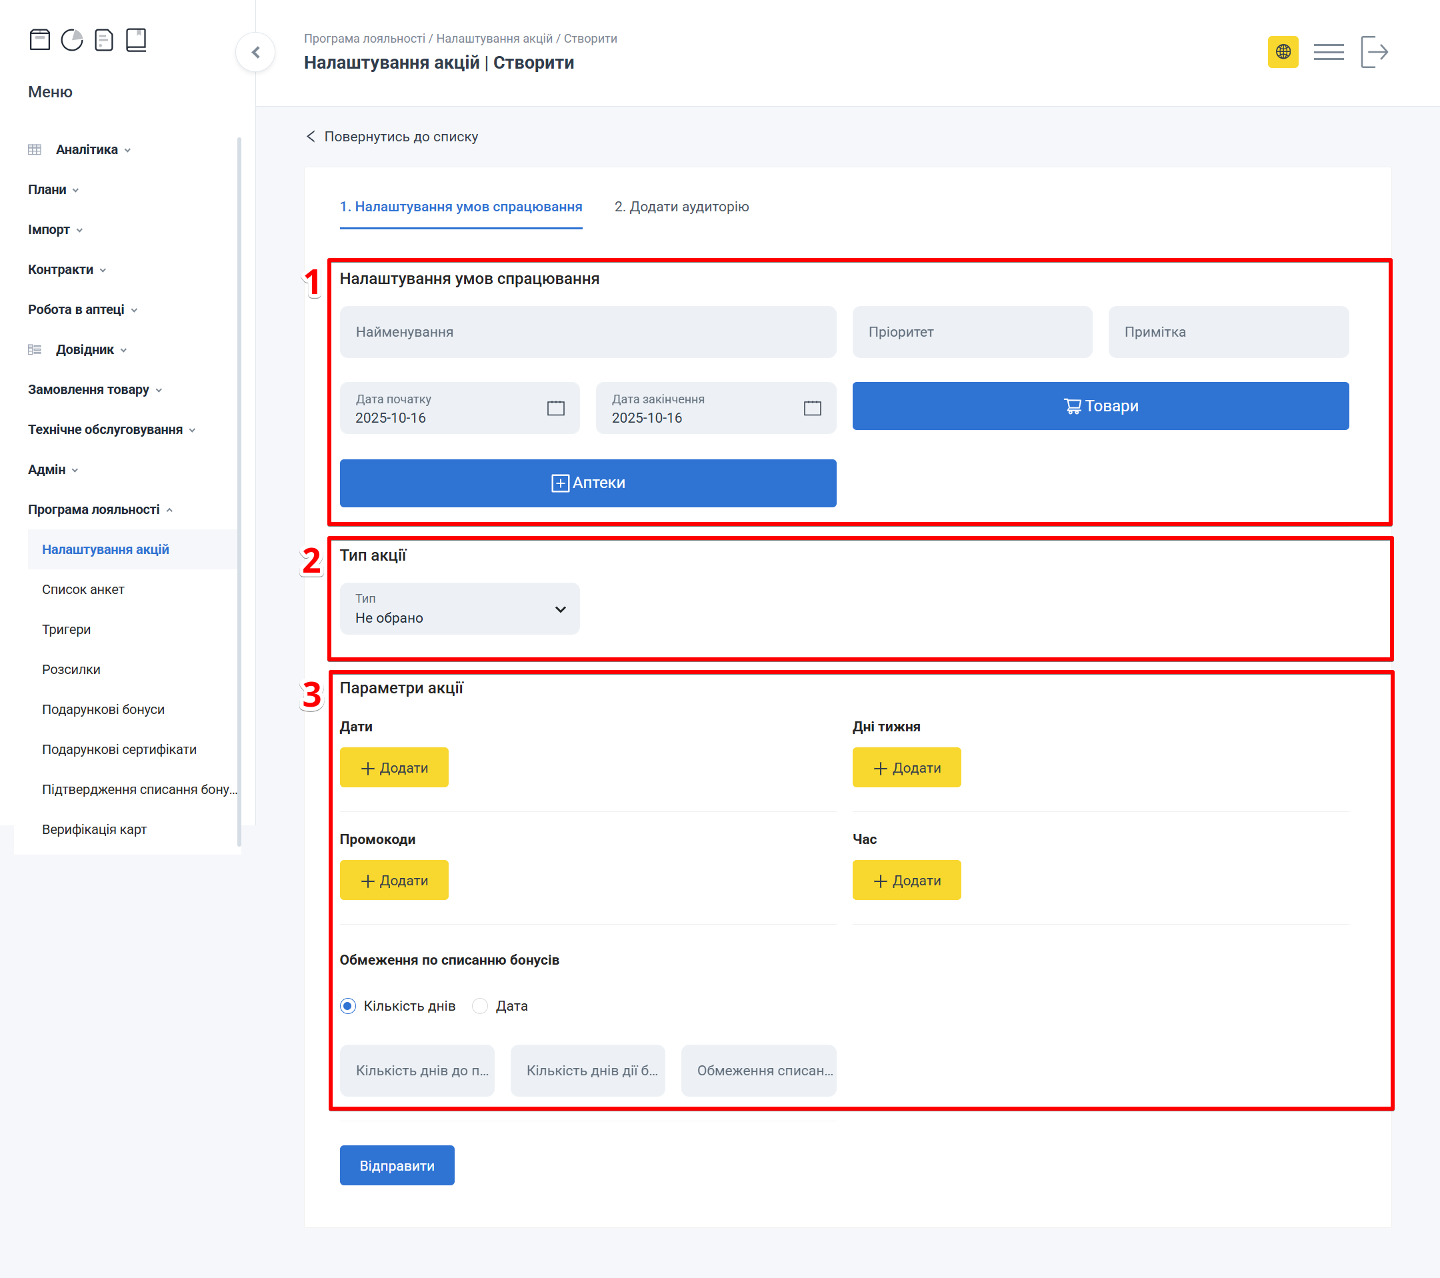This screenshot has width=1440, height=1278.
Task: Switch to the 2. Додати аудиторію tab
Action: 681,207
